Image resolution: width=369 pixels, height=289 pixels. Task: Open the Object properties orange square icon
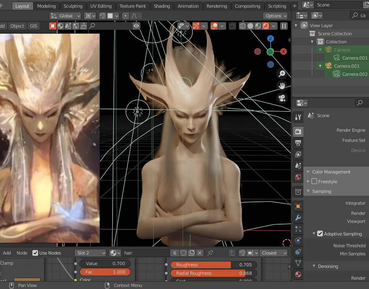[298, 207]
